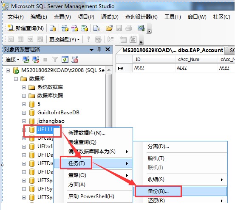
Task: Click the Save disk icon
Action: tap(119, 28)
